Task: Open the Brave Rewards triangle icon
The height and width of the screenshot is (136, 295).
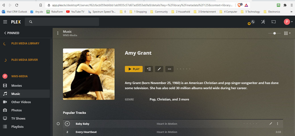Action: tap(246, 5)
